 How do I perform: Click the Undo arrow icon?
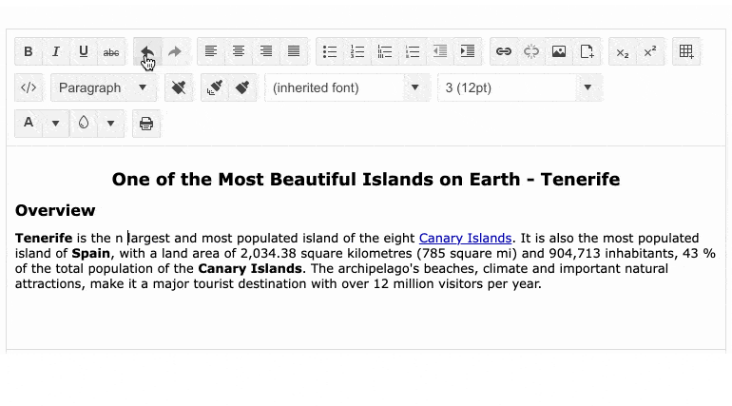click(147, 51)
